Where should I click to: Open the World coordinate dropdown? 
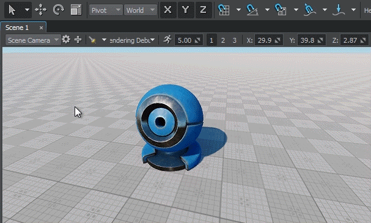141,10
